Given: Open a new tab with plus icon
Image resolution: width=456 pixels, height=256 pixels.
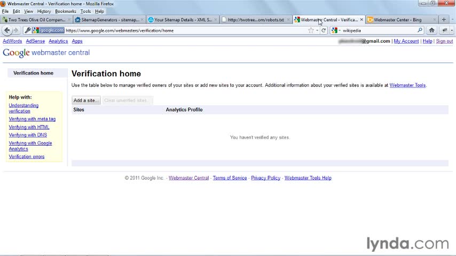Looking at the screenshot, I should [444, 20].
